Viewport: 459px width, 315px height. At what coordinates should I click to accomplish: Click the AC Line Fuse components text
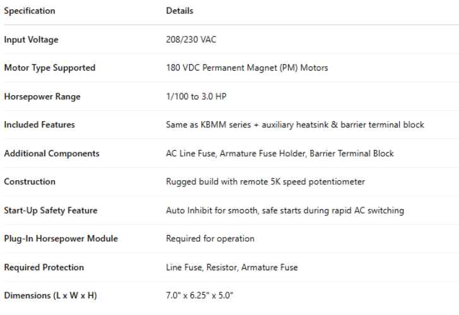(x=279, y=154)
